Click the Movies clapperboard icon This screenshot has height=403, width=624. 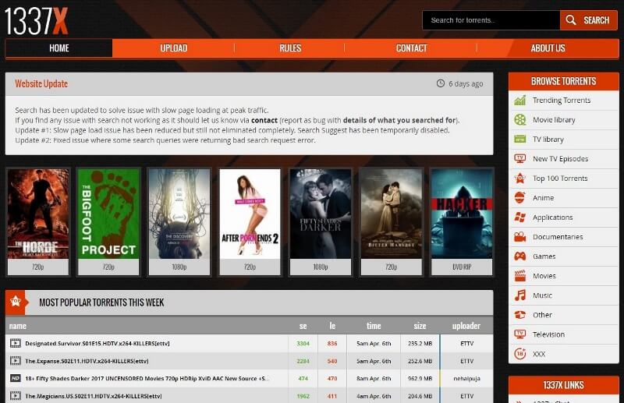coord(519,276)
